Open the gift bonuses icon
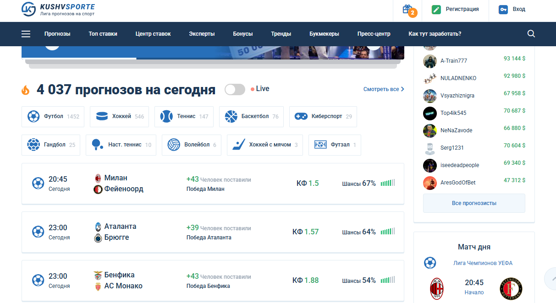This screenshot has width=556, height=303. pyautogui.click(x=407, y=10)
